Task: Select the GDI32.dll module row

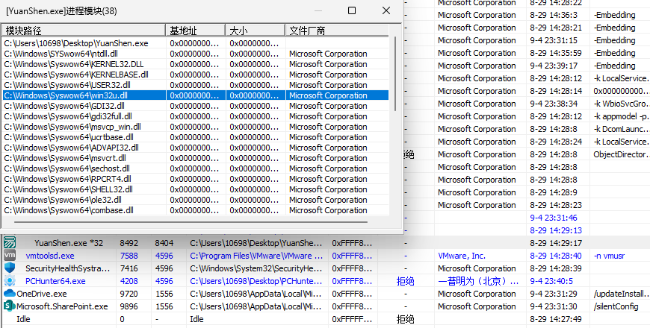Action: (x=195, y=106)
